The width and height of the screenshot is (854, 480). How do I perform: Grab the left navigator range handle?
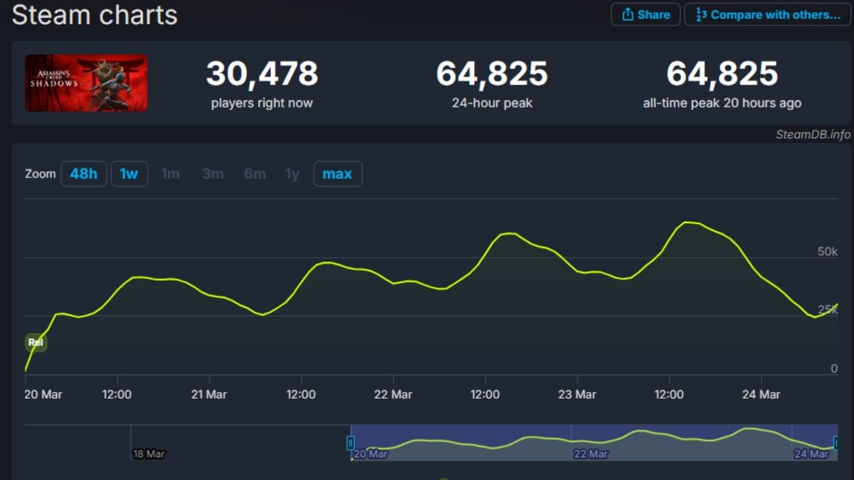350,443
